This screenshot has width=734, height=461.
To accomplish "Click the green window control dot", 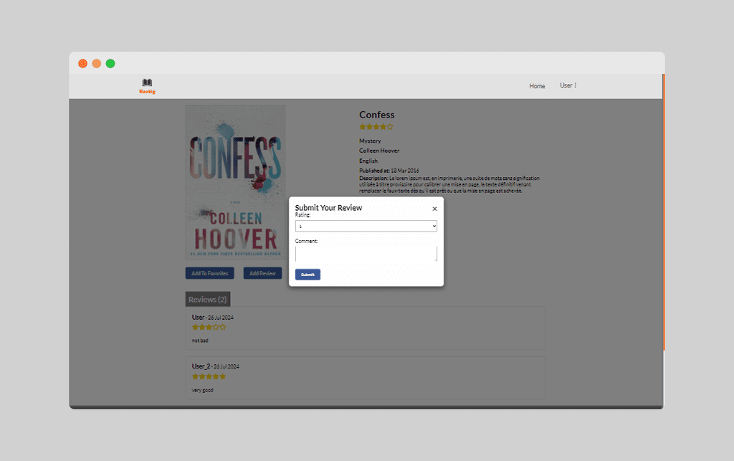I will [x=110, y=64].
